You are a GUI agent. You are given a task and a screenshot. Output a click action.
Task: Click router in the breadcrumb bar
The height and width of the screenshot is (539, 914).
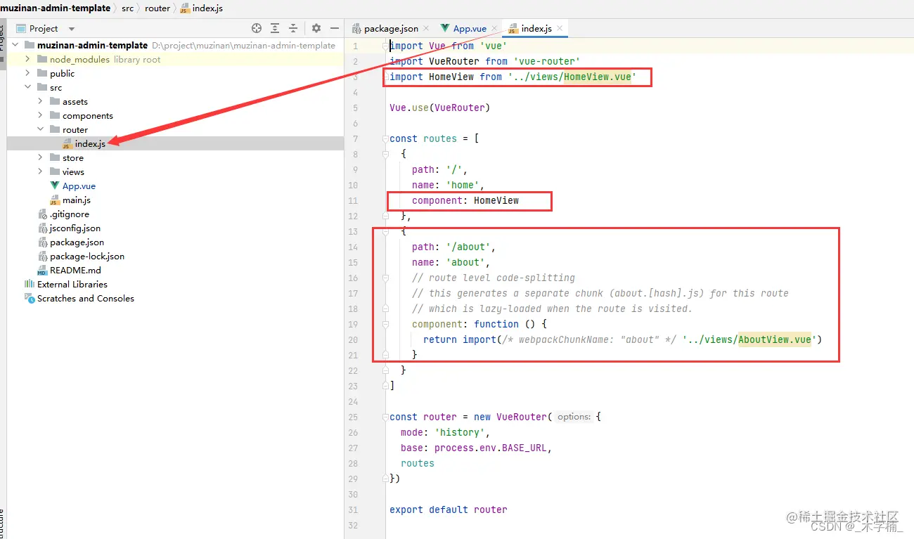[x=157, y=8]
